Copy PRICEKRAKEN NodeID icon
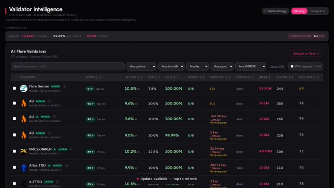Viewport: 334px width, 188px height. coord(61,154)
